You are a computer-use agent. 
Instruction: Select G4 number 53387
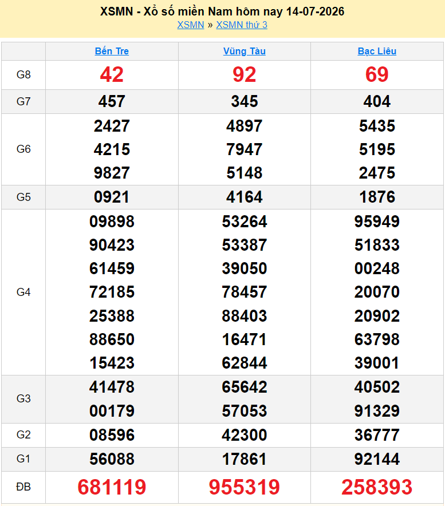[x=245, y=245]
